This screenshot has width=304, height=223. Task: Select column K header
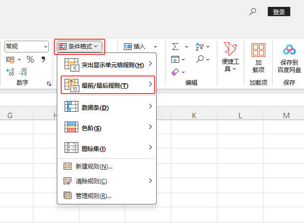pyautogui.click(x=194, y=116)
